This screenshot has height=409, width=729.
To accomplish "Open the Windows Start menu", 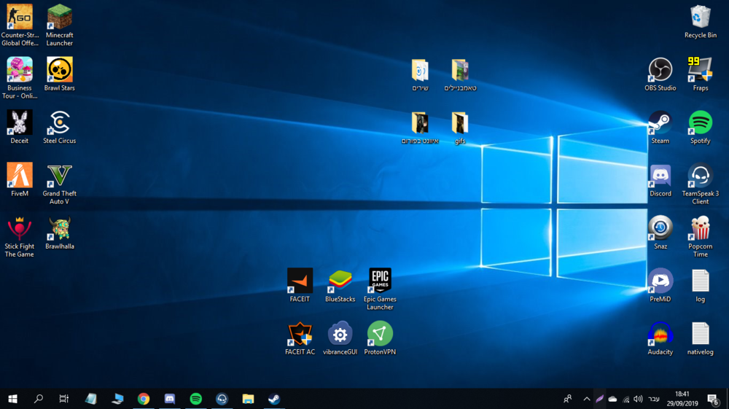I will click(12, 399).
